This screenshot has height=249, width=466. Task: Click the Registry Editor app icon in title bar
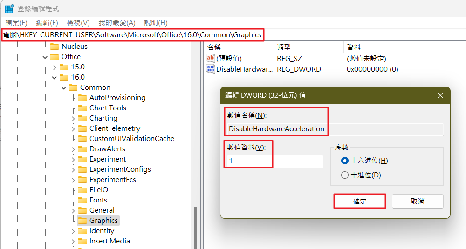(x=9, y=9)
